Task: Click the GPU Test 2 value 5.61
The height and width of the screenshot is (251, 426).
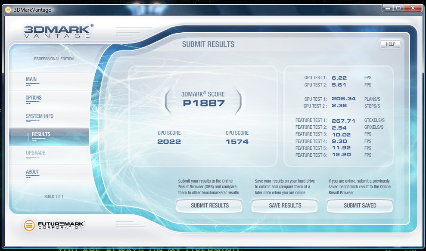Action: pyautogui.click(x=339, y=85)
